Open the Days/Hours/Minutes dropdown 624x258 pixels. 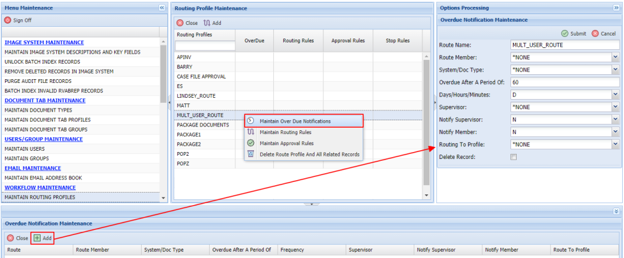(x=616, y=95)
